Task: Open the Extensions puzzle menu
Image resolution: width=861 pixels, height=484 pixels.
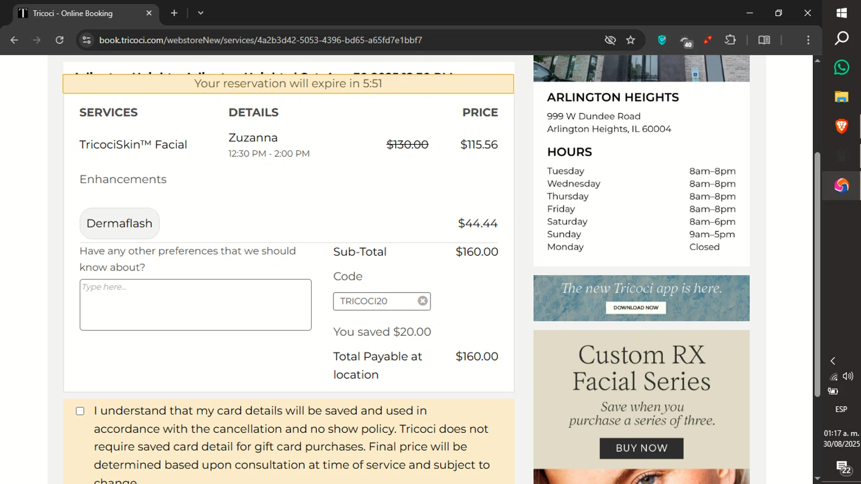Action: [730, 40]
